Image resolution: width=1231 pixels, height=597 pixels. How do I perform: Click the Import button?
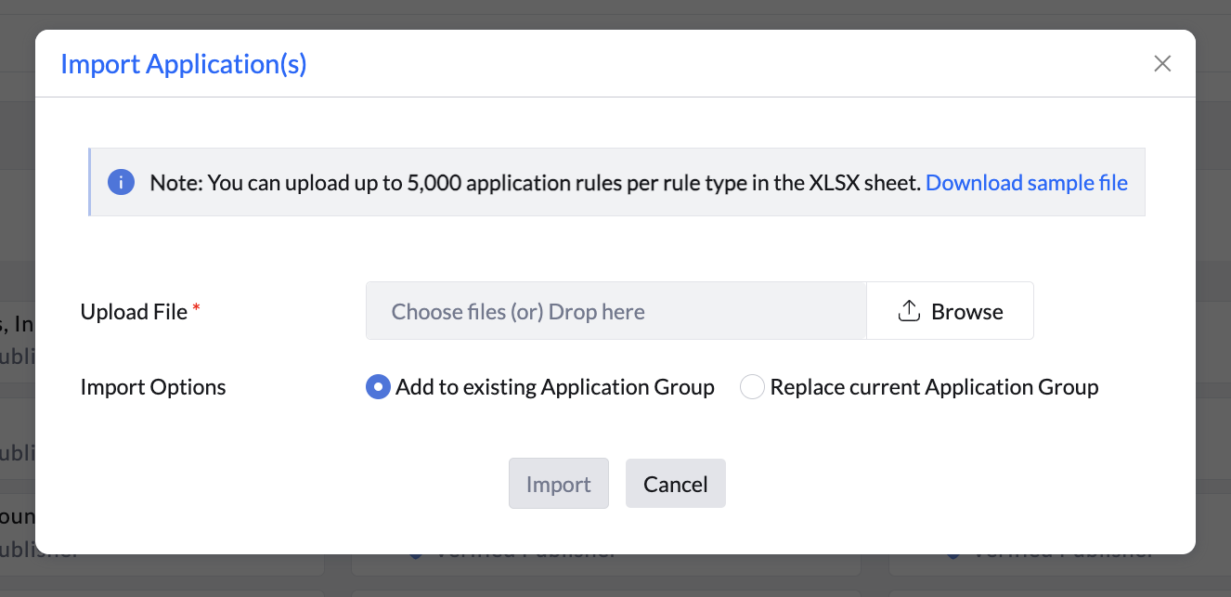[x=558, y=484]
